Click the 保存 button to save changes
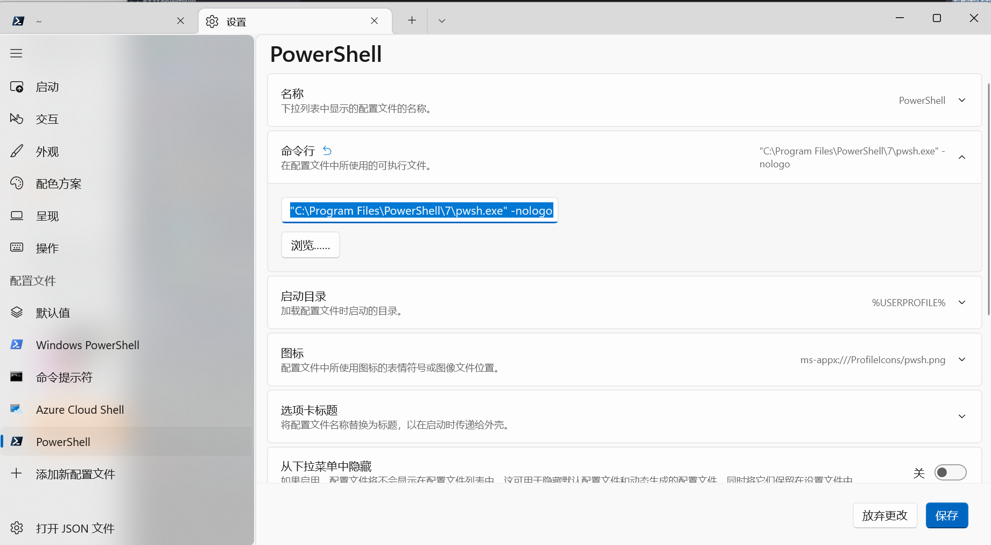 [947, 515]
